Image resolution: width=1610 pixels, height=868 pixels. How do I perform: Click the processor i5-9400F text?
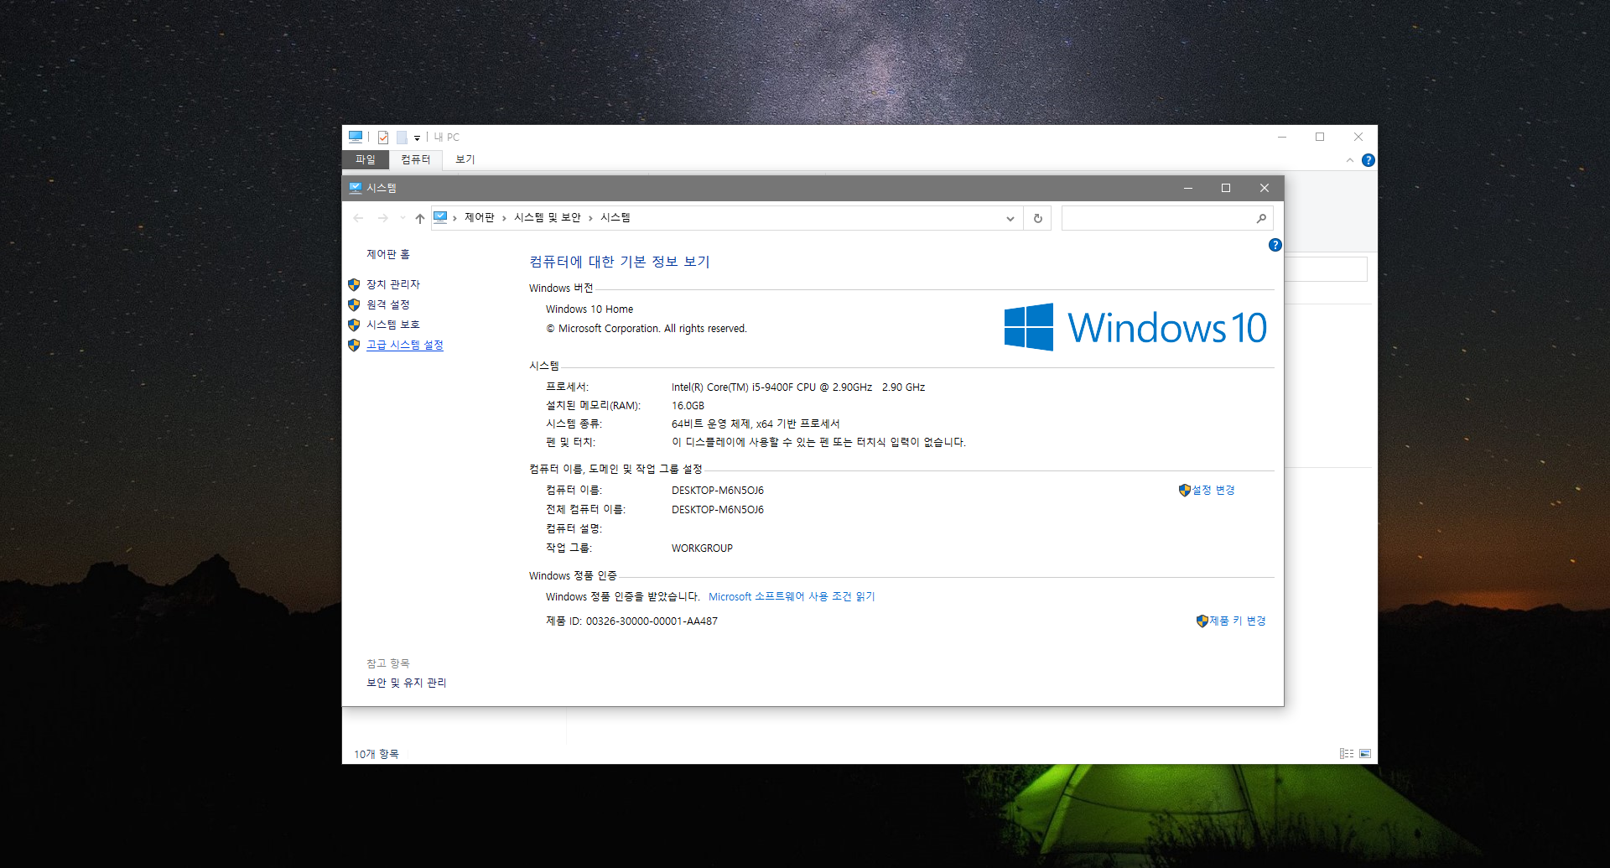[x=798, y=387]
